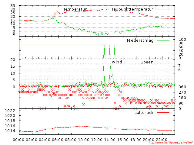The width and height of the screenshot is (194, 145).
Task: Click the green Niederschlag legend line
Action: point(163,40)
